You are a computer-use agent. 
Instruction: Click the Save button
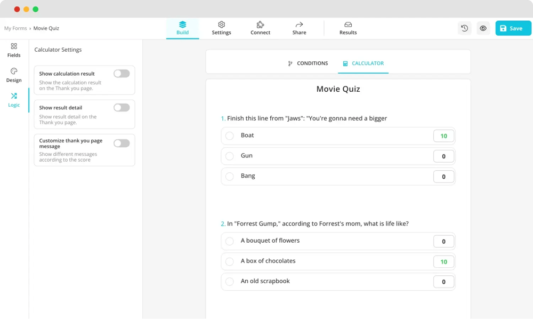tap(513, 28)
